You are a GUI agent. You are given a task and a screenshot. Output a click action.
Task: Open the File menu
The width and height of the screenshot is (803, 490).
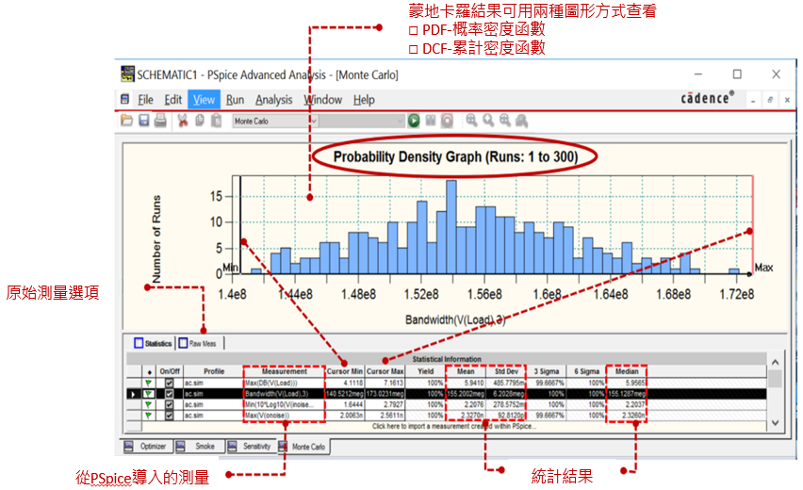(145, 99)
